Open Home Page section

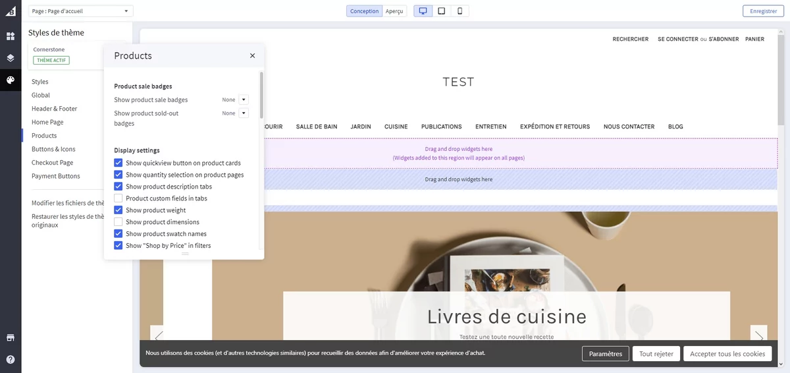[47, 122]
